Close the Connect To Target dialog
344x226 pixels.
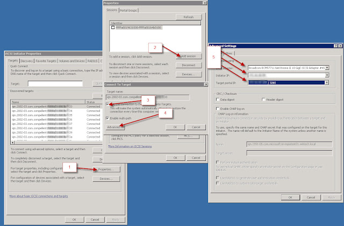click(206, 84)
